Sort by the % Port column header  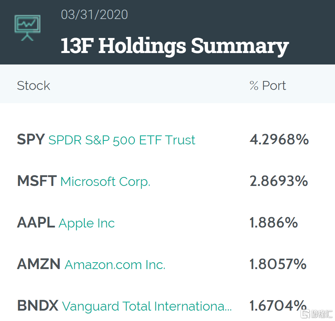(x=268, y=86)
